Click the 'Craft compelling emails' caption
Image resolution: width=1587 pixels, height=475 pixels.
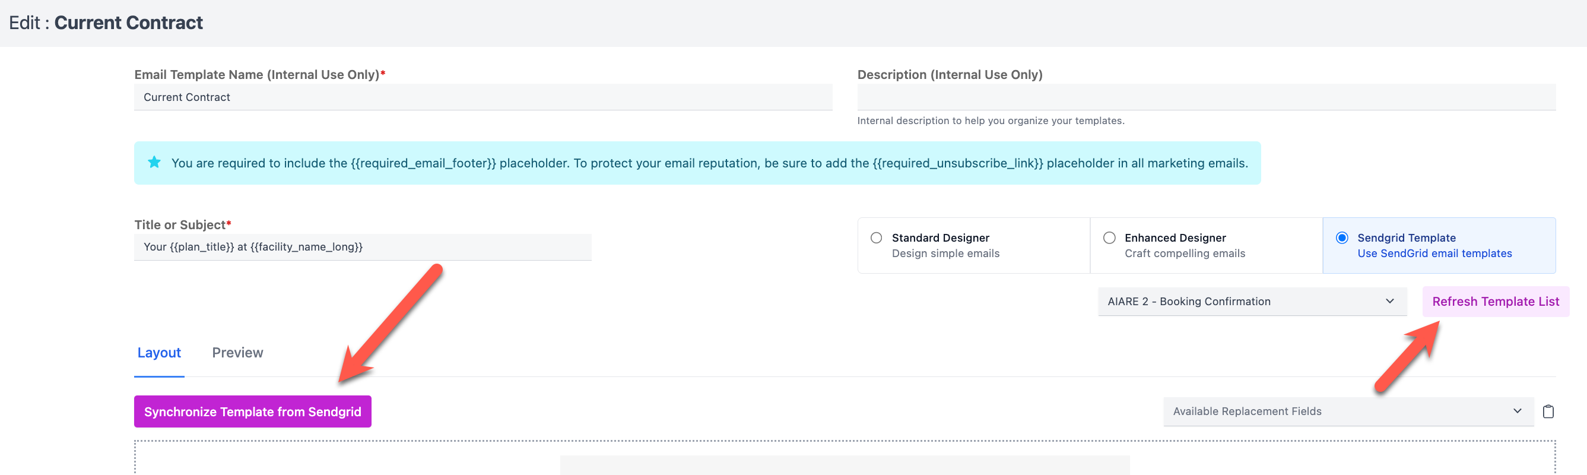[1184, 254]
